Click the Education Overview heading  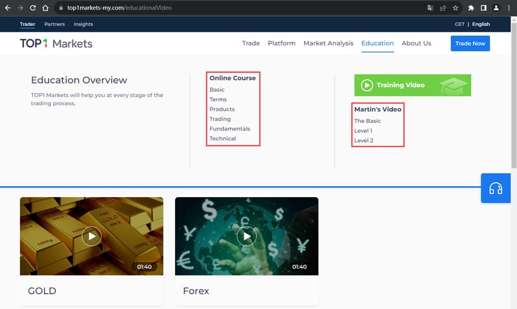pos(79,80)
